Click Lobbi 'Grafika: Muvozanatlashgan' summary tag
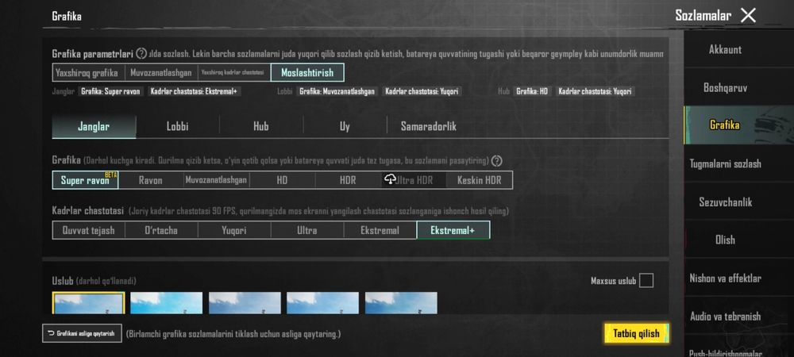Screen dimensions: 794x357 click(337, 91)
